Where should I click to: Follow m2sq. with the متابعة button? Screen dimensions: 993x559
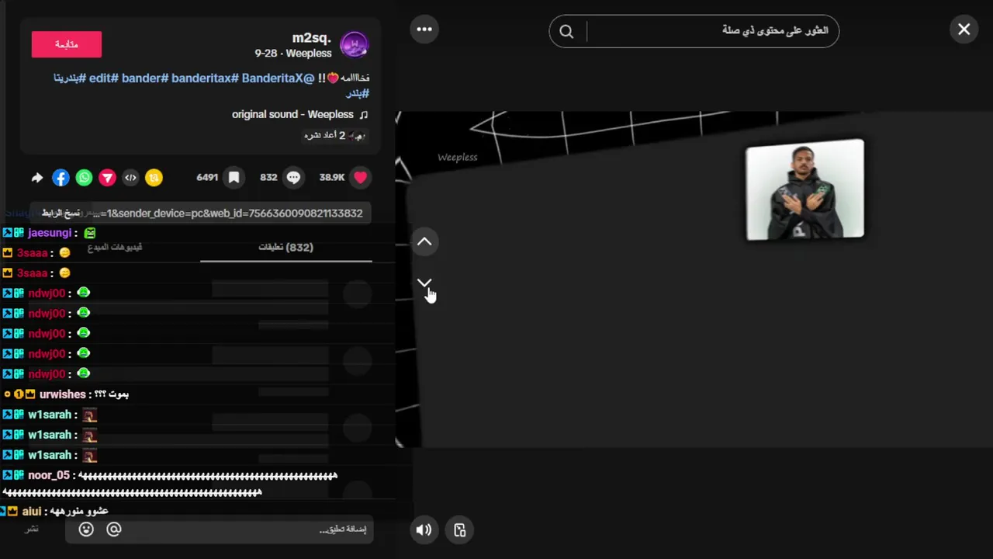tap(67, 44)
